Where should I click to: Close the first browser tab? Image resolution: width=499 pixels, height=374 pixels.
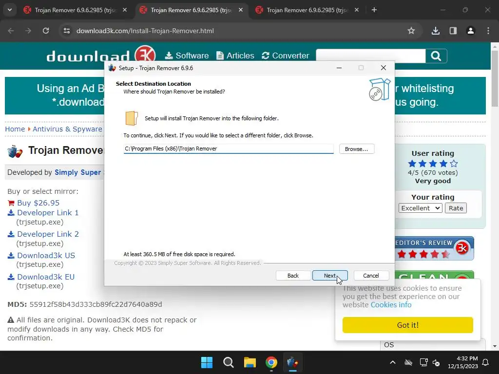coord(125,10)
